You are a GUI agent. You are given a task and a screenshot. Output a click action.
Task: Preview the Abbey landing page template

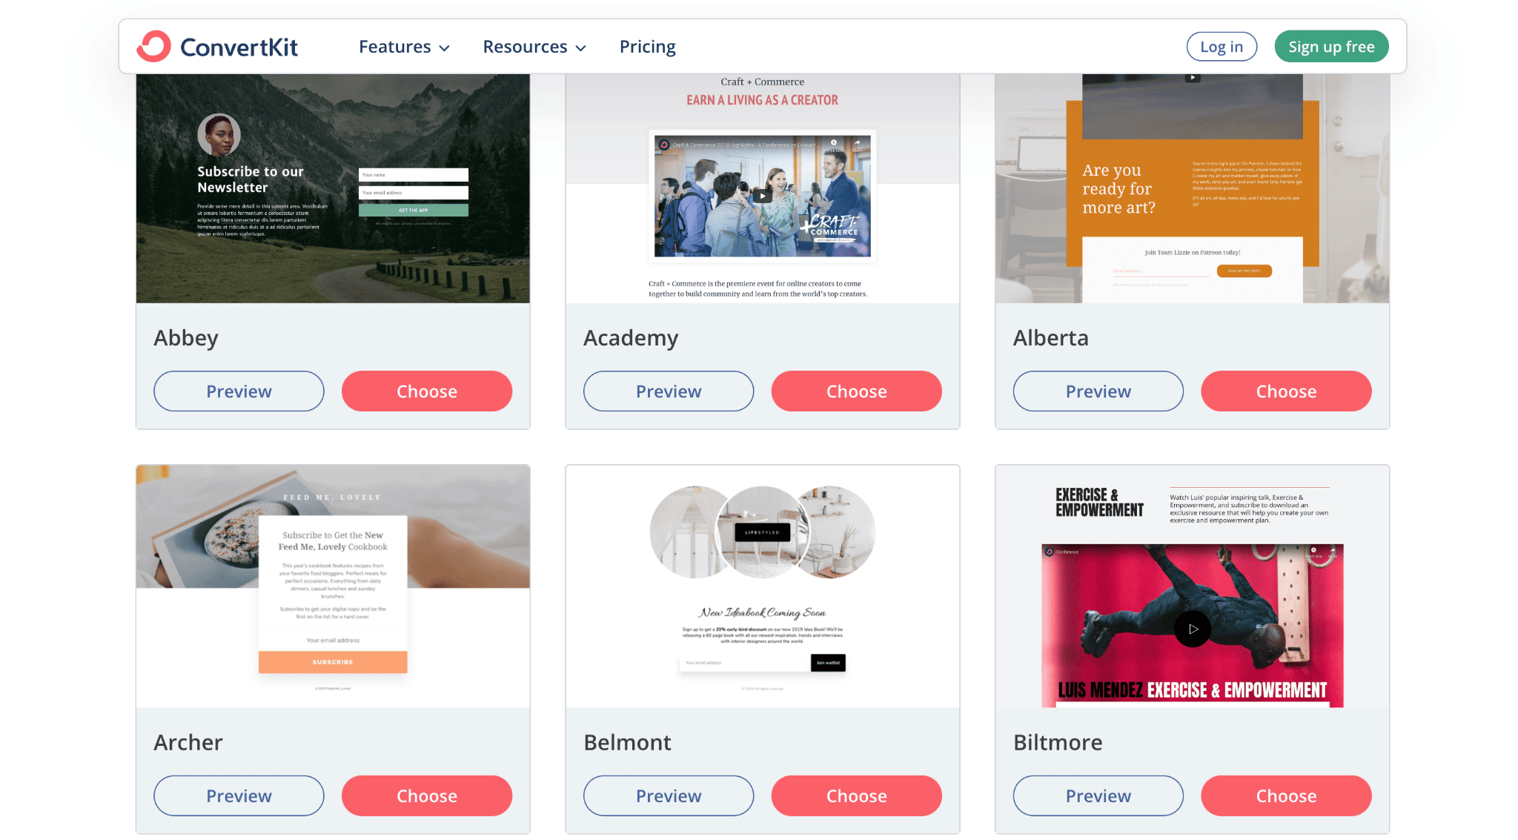(239, 390)
